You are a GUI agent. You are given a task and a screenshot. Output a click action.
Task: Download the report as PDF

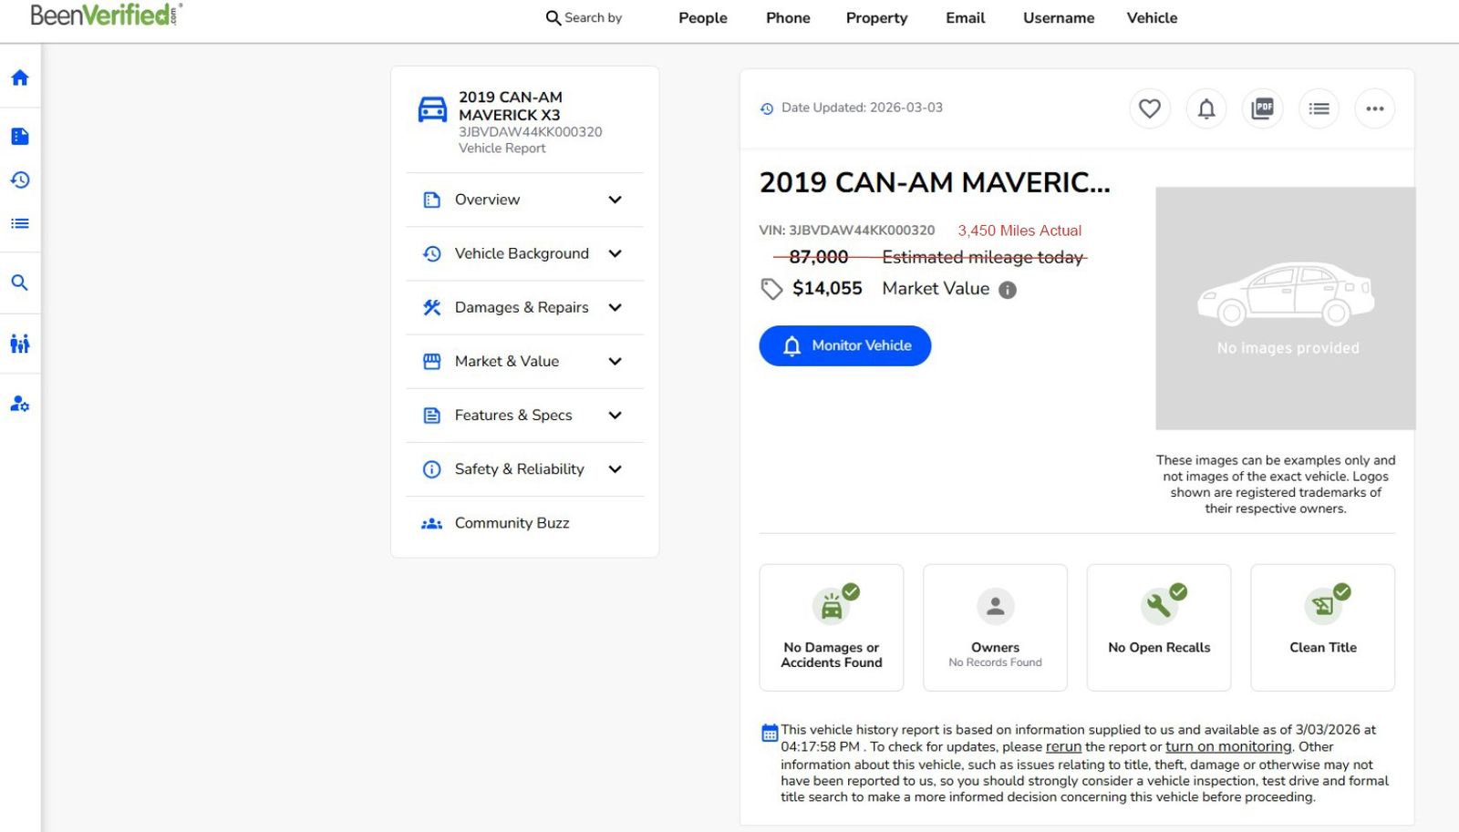point(1262,108)
